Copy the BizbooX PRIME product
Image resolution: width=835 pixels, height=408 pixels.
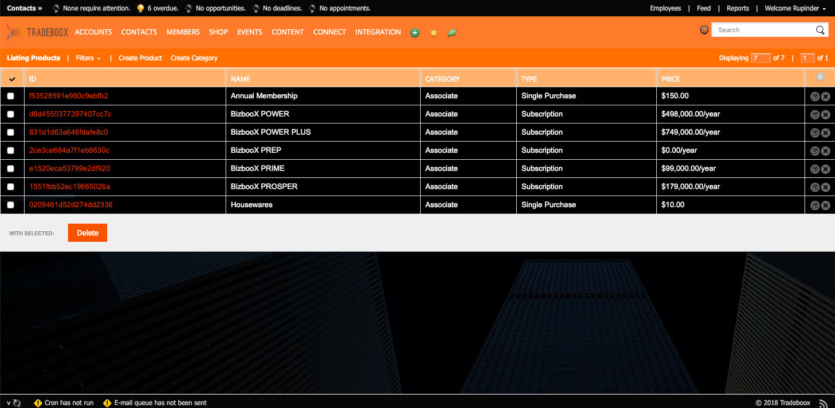(814, 169)
